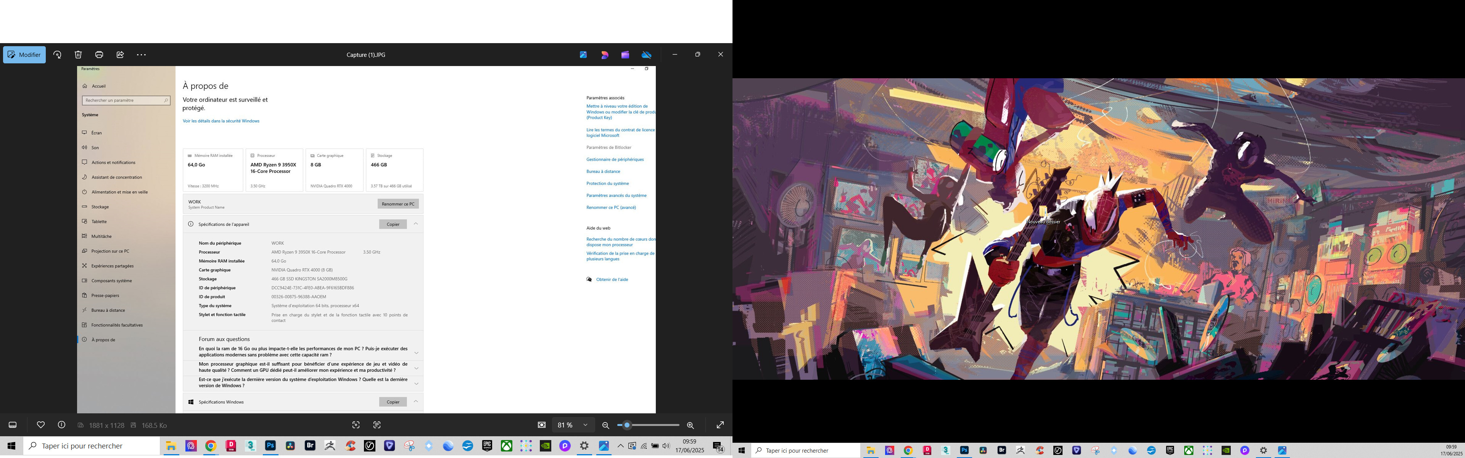Image resolution: width=1465 pixels, height=458 pixels.
Task: Select the 168.5 Ko file size text
Action: click(154, 426)
